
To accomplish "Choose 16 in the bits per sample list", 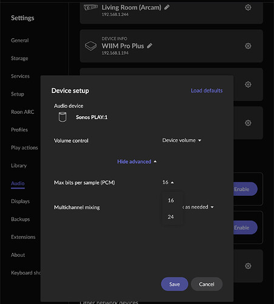I will tap(171, 200).
